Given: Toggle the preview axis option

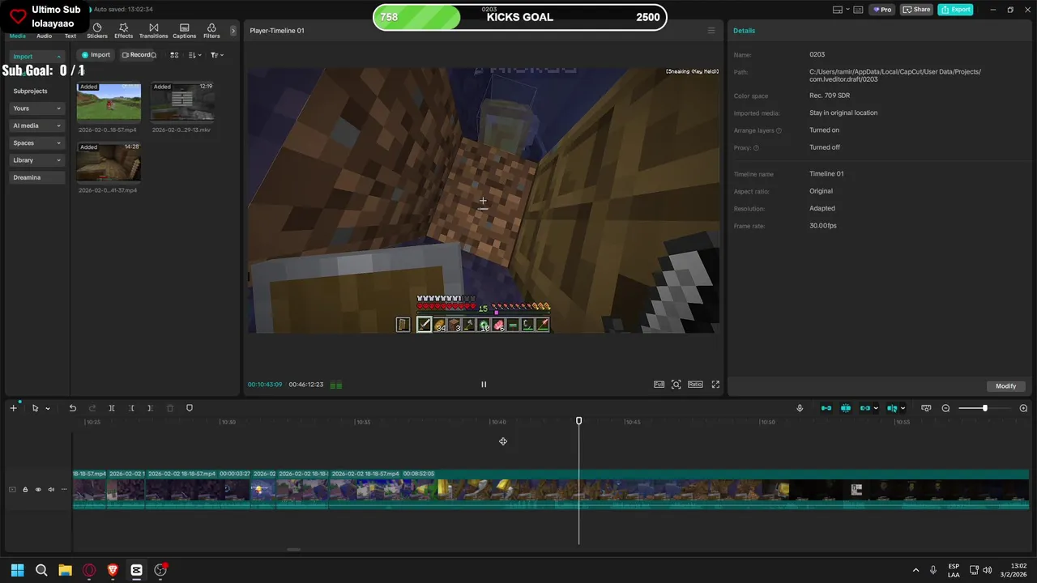Looking at the screenshot, I should coord(892,408).
